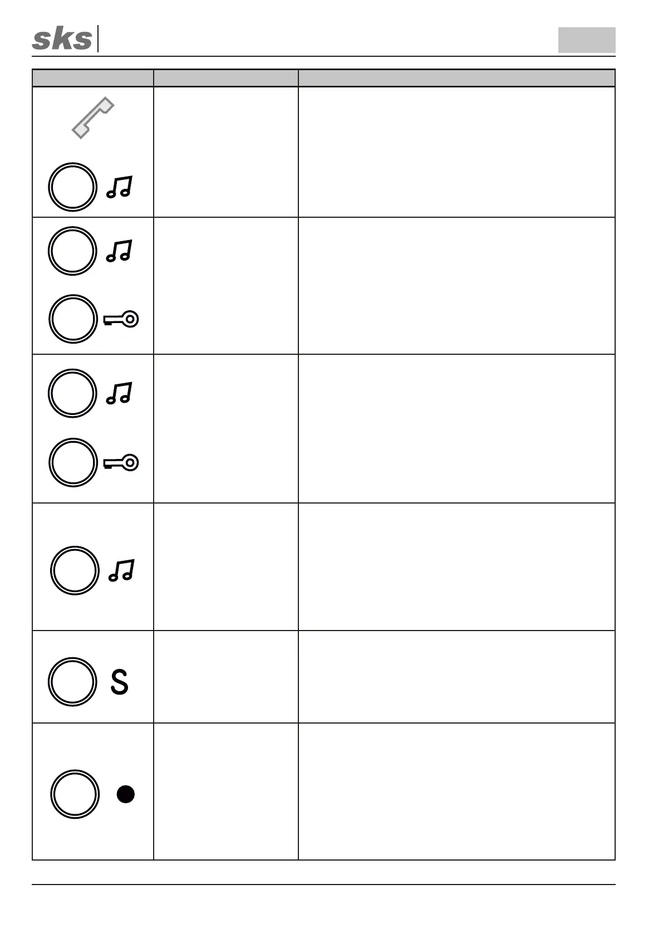663x938 pixels.
Task: Select the round button beside the third row's music note
Action: (73, 393)
